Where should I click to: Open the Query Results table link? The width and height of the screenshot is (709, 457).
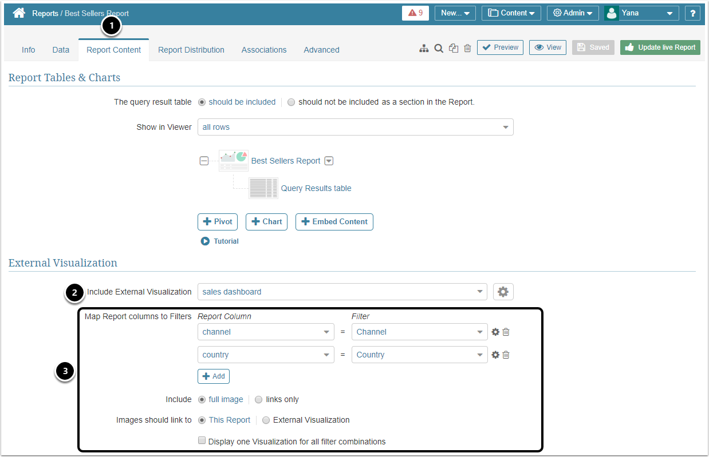tap(316, 188)
